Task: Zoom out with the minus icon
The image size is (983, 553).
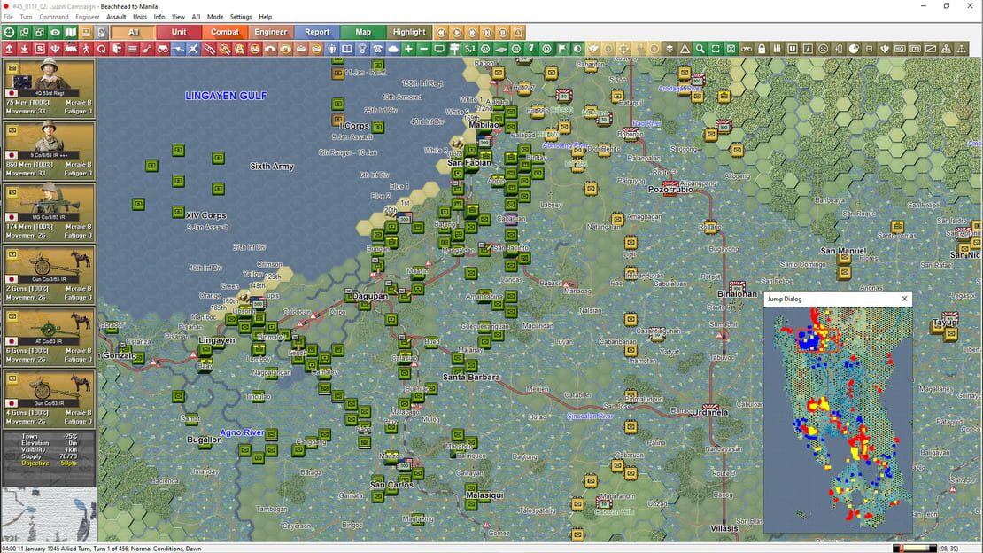Action: click(x=424, y=49)
